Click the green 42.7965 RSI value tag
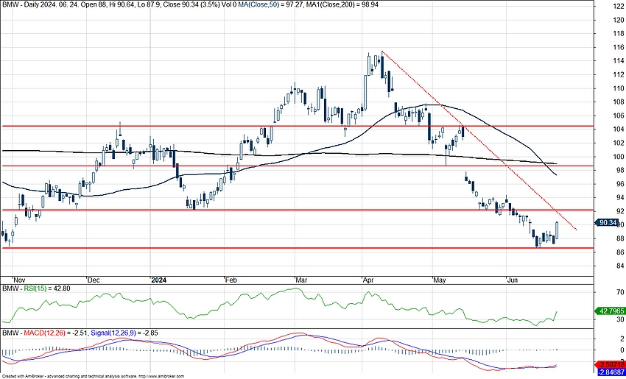 click(609, 310)
